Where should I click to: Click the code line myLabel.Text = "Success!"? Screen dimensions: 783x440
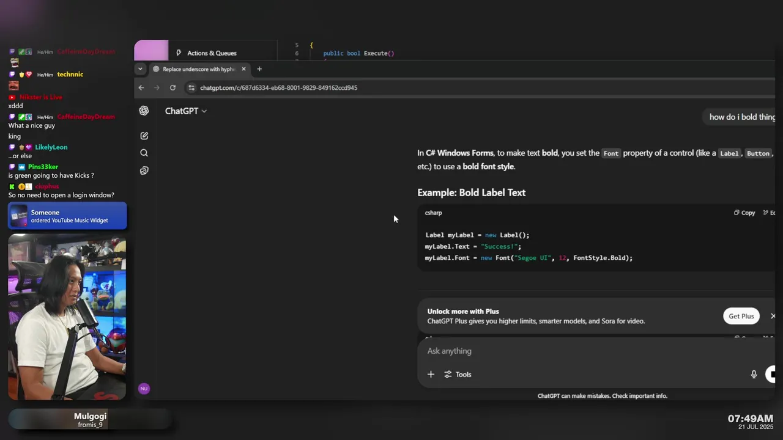[x=473, y=246]
